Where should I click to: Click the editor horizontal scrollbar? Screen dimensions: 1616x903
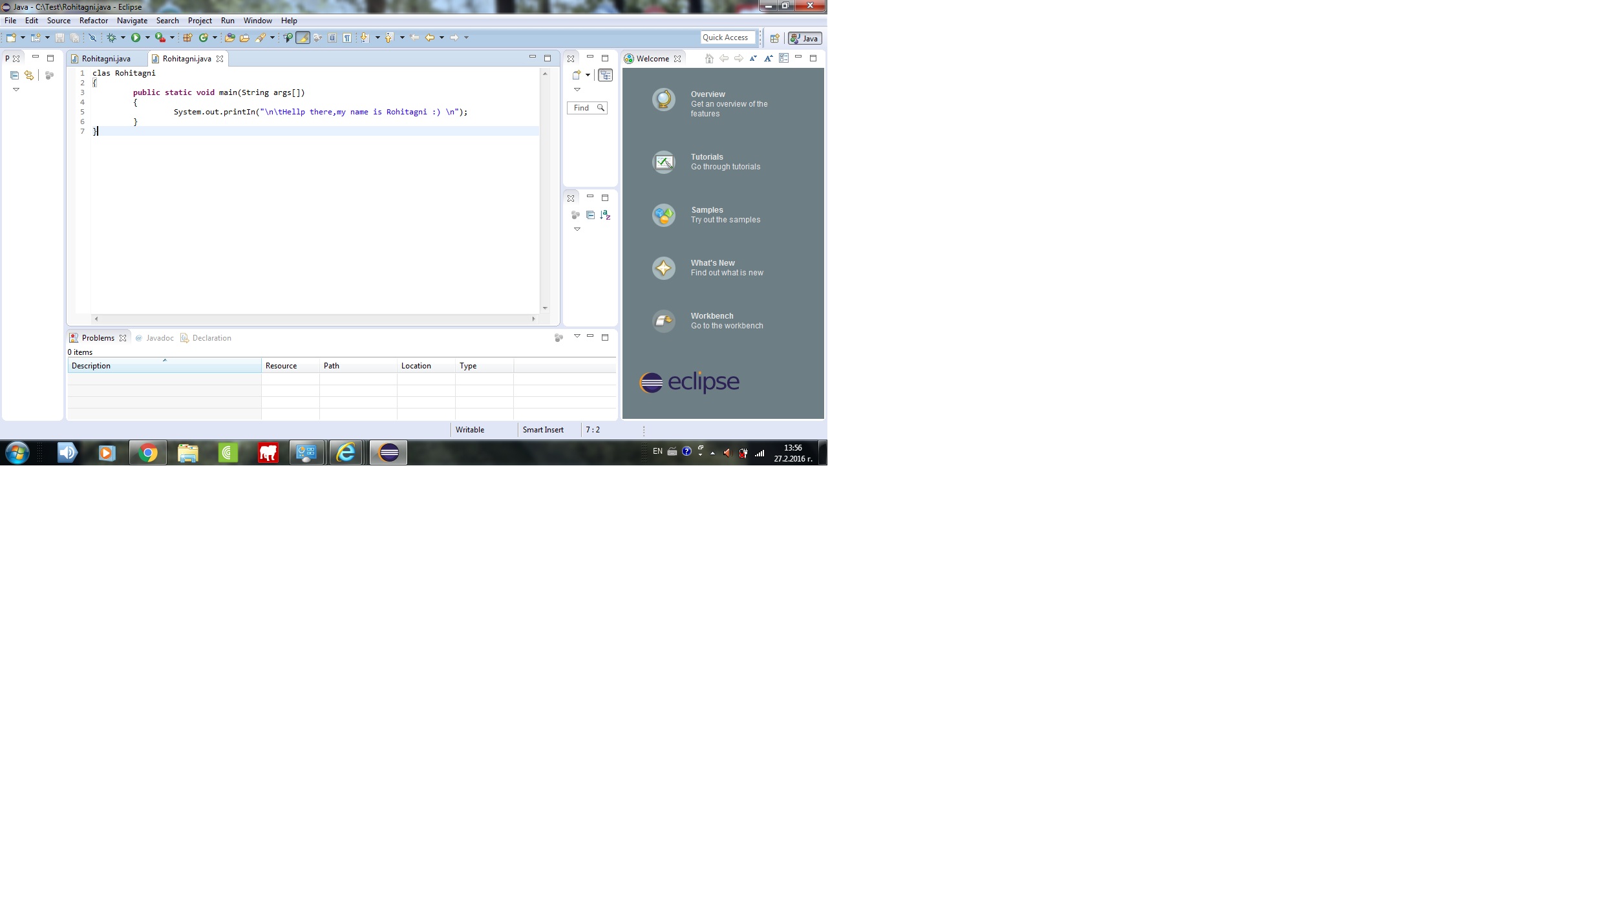(314, 319)
